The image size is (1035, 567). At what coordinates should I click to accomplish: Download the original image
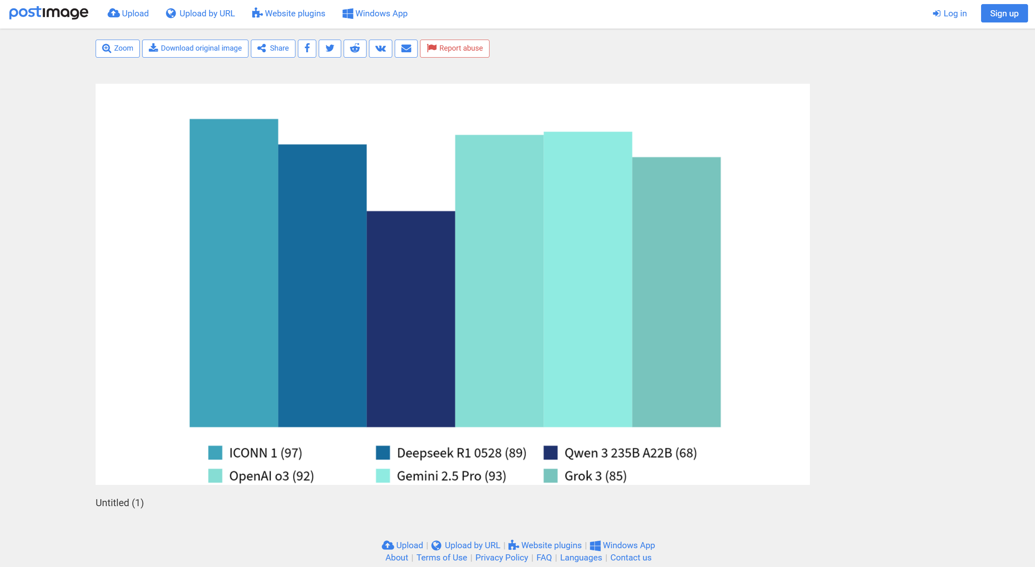click(195, 48)
